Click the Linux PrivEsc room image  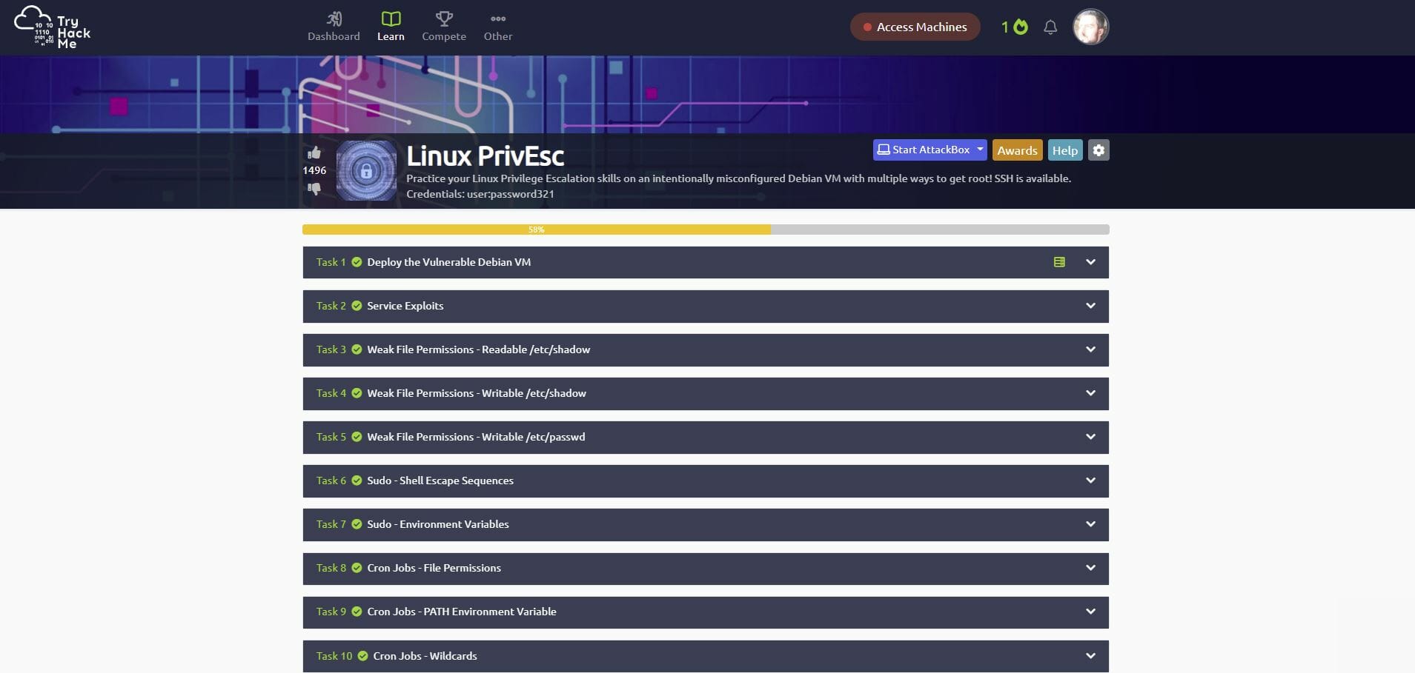[x=366, y=170]
